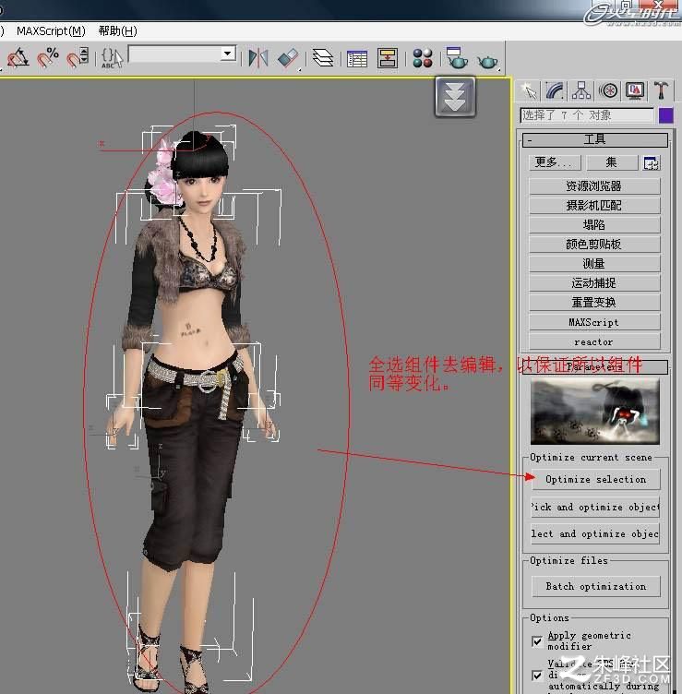
Task: Open the Material Editor spheres icon
Action: tap(423, 58)
